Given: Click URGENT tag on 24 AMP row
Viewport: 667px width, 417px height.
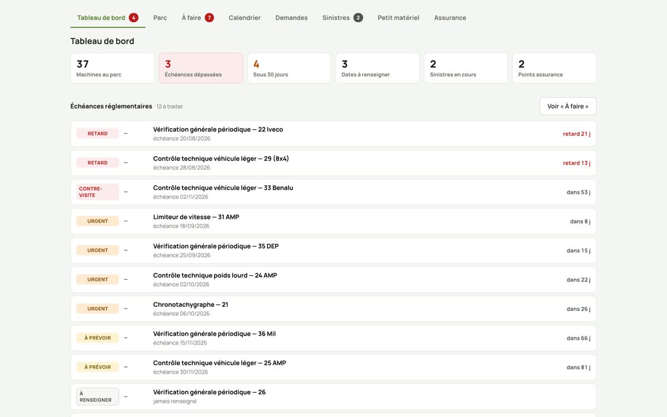Looking at the screenshot, I should pos(98,280).
